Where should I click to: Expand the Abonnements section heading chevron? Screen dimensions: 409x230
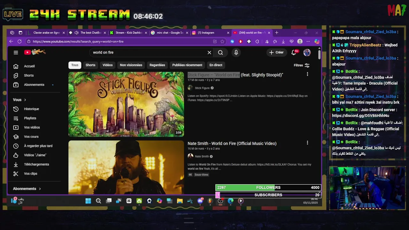[x=40, y=189]
